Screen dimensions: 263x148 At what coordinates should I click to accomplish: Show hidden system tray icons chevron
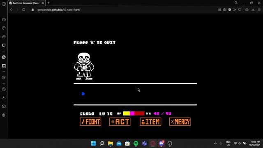point(215,143)
